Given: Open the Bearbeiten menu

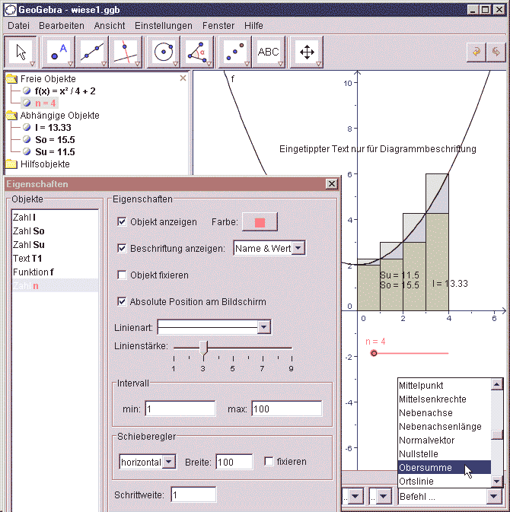Looking at the screenshot, I should 62,25.
